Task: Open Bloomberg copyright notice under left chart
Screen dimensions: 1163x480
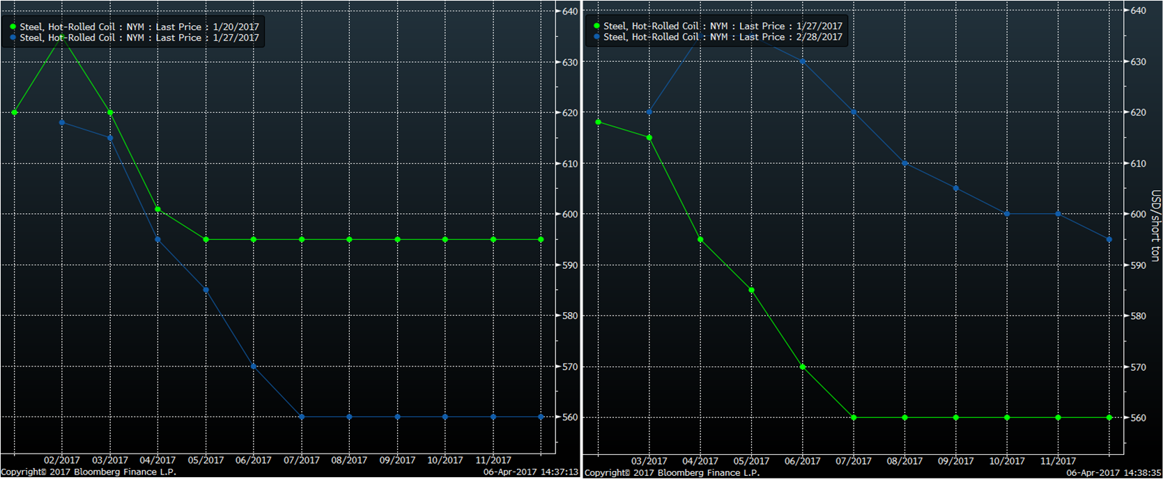Action: [88, 472]
